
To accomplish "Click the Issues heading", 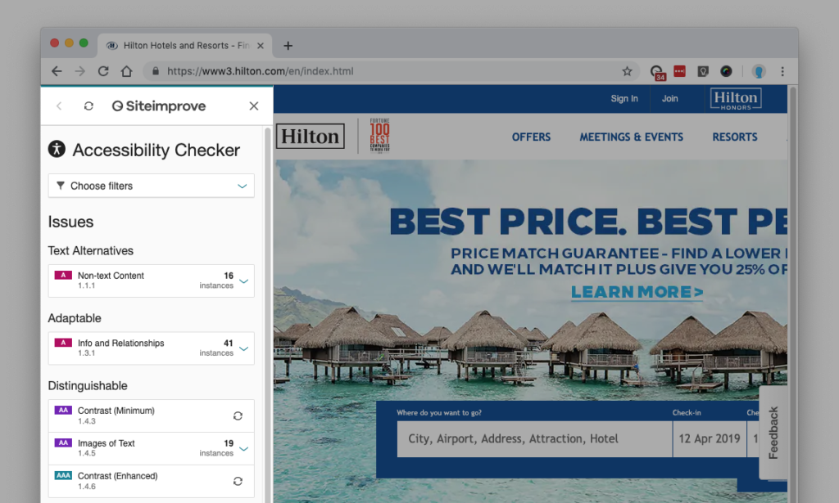I will [x=70, y=222].
